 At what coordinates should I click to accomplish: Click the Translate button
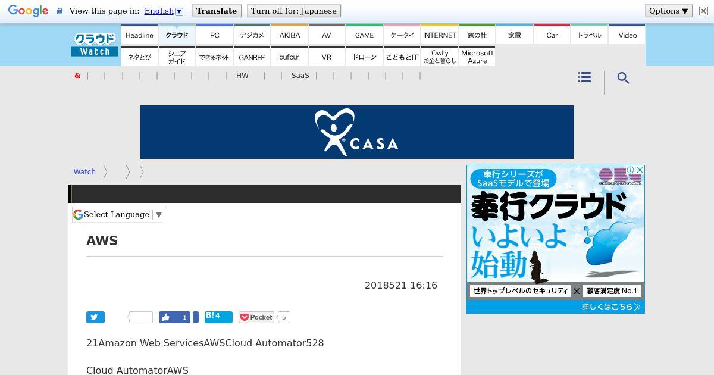(217, 11)
